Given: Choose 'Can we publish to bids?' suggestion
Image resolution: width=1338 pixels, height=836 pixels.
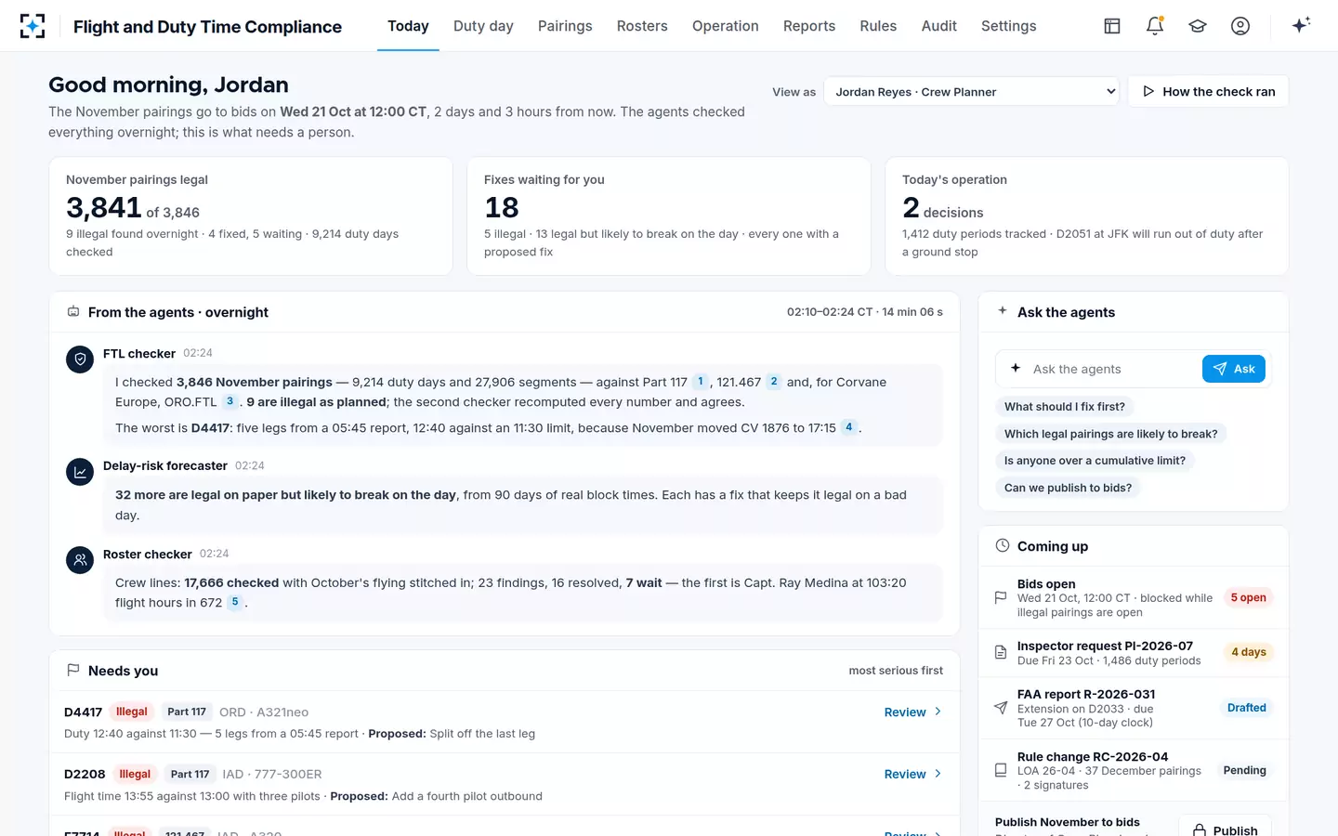Looking at the screenshot, I should pyautogui.click(x=1069, y=488).
